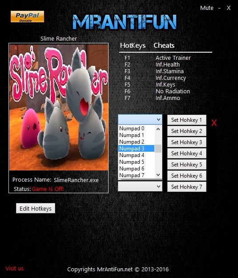Select the highlighted Numpad 3 entry
Viewport: 238px width, 278px height.
(136, 149)
